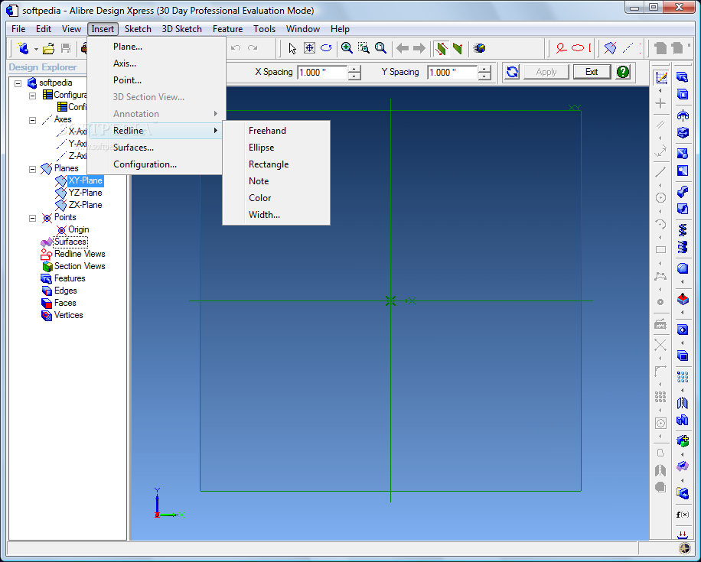Toggle the Activate 2D Sketch icon
The height and width of the screenshot is (562, 701).
tap(660, 77)
